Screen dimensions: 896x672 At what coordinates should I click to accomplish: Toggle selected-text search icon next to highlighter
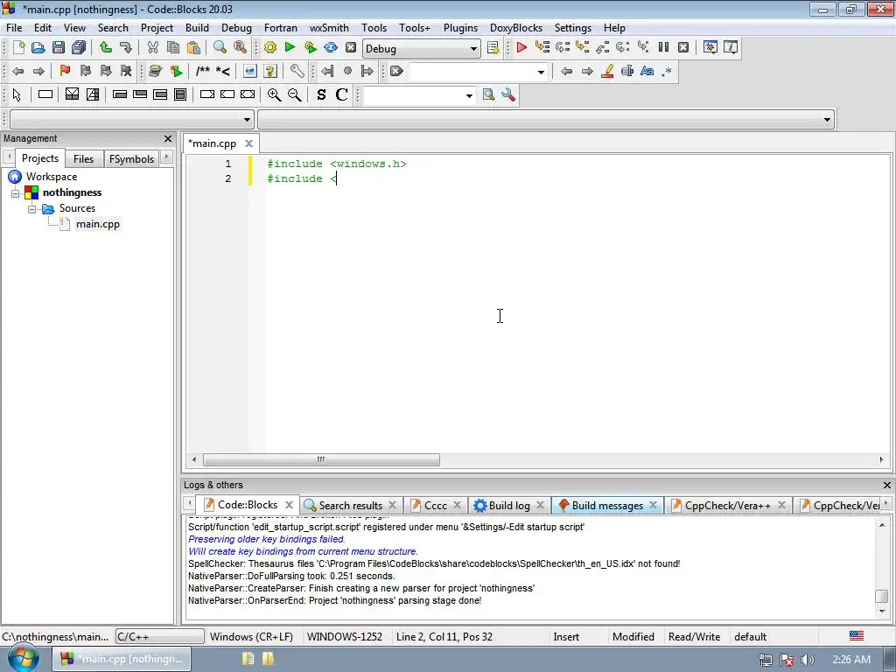point(626,71)
